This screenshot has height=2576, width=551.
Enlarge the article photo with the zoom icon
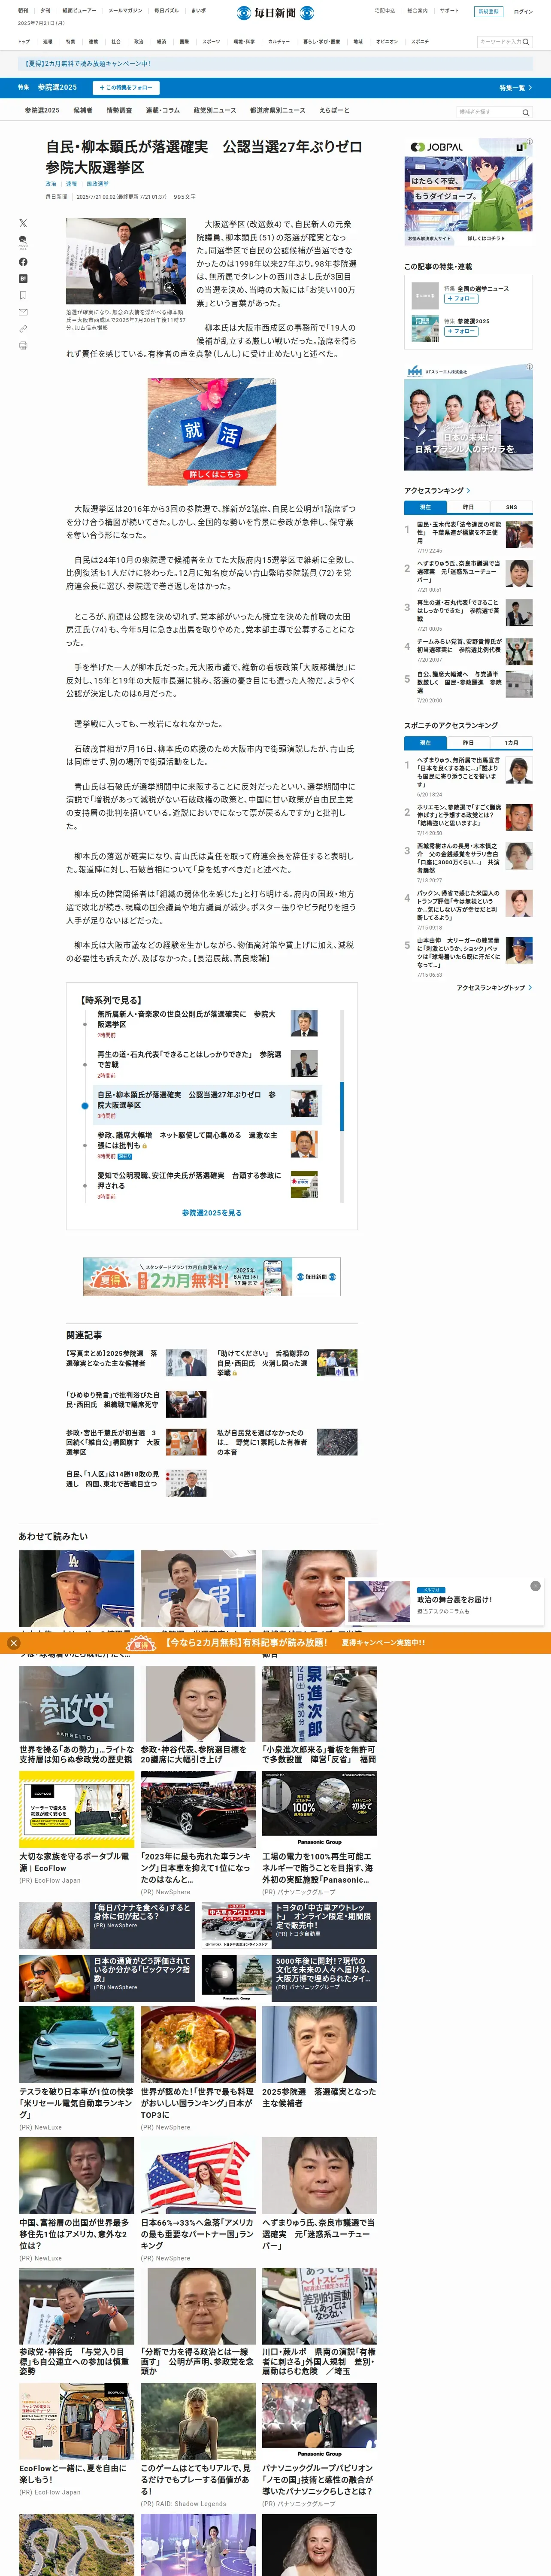169,288
